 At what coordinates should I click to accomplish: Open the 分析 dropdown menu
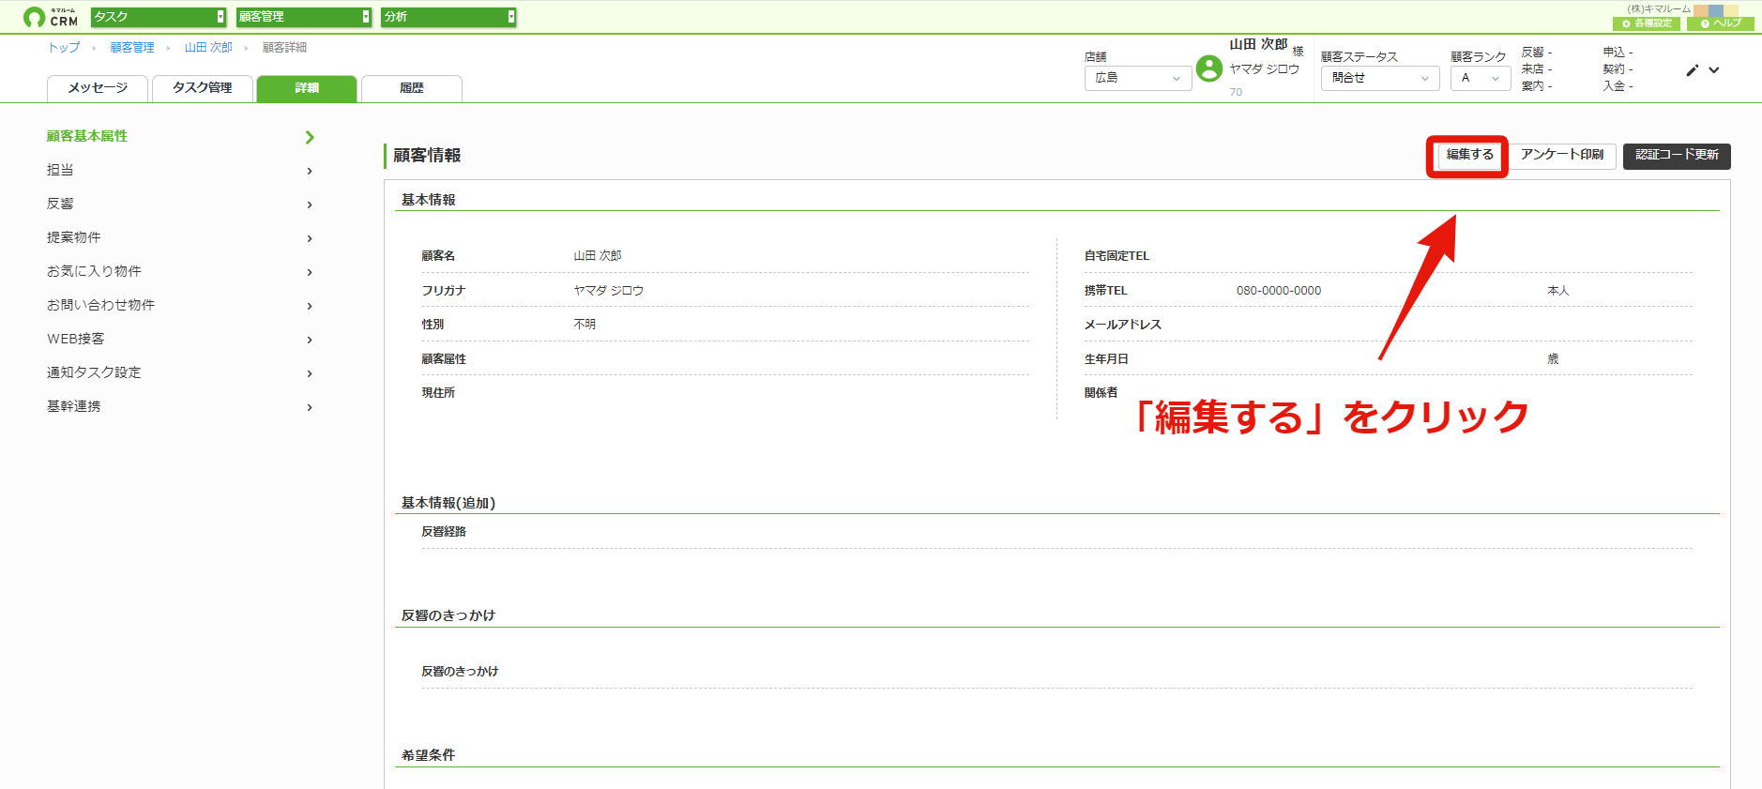(x=448, y=17)
